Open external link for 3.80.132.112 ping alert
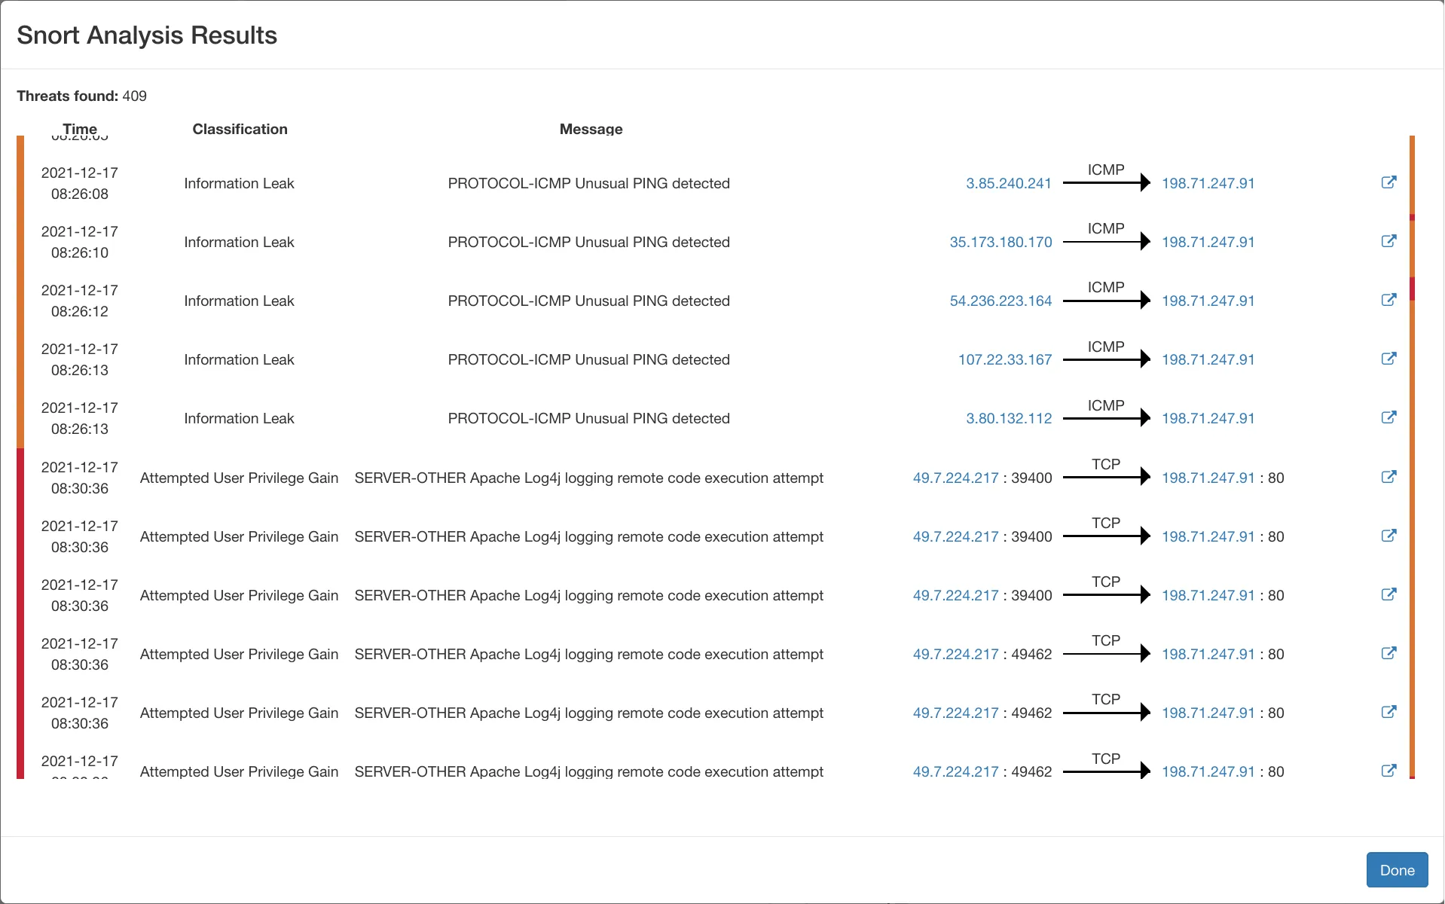Image resolution: width=1445 pixels, height=904 pixels. pyautogui.click(x=1388, y=417)
